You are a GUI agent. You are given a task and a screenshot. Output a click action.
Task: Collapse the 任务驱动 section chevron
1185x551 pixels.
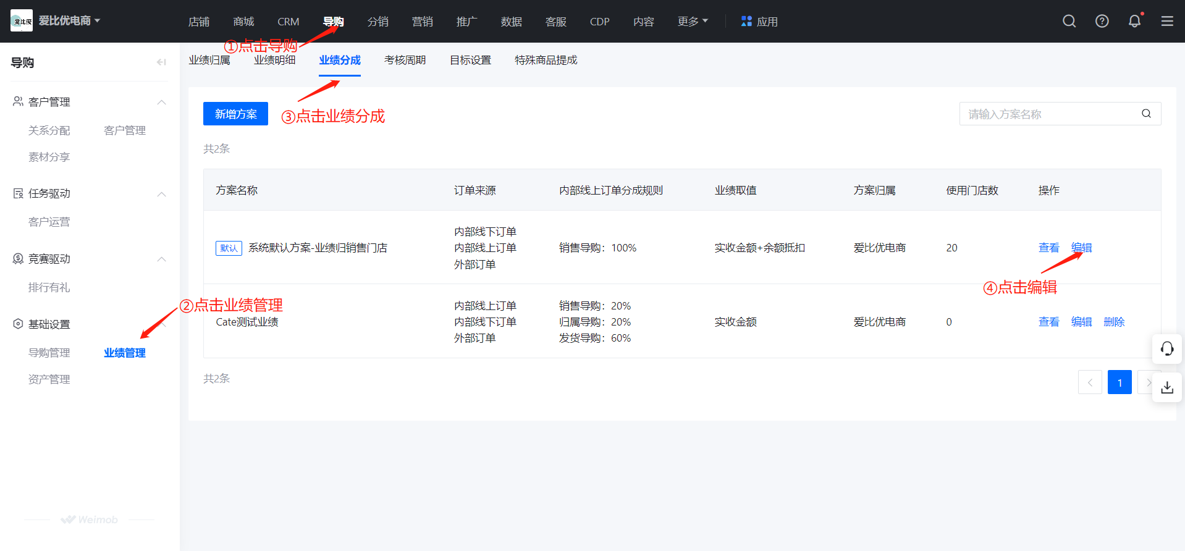[x=161, y=194]
